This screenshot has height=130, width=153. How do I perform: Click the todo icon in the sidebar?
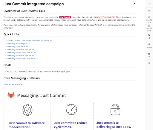tap(149, 10)
